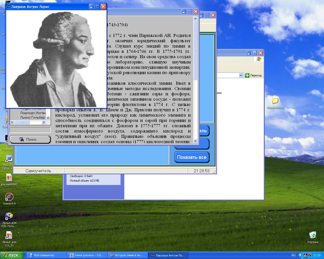This screenshot has height=259, width=324.
Task: Click the Windows flag logo in Explorer
Action: 259,59
